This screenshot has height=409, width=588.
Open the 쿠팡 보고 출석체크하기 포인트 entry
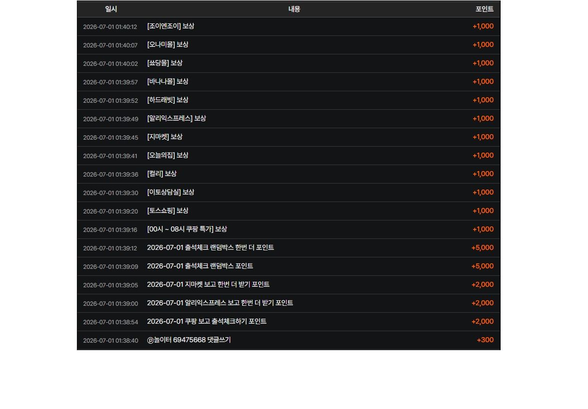pyautogui.click(x=207, y=321)
